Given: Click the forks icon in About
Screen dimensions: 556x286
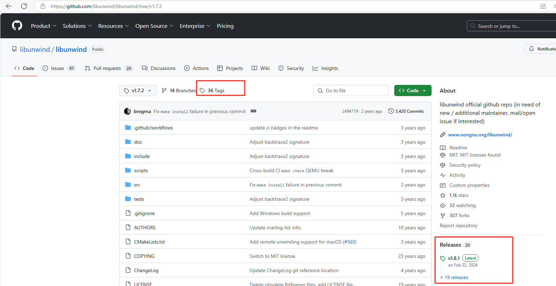Looking at the screenshot, I should [x=443, y=215].
